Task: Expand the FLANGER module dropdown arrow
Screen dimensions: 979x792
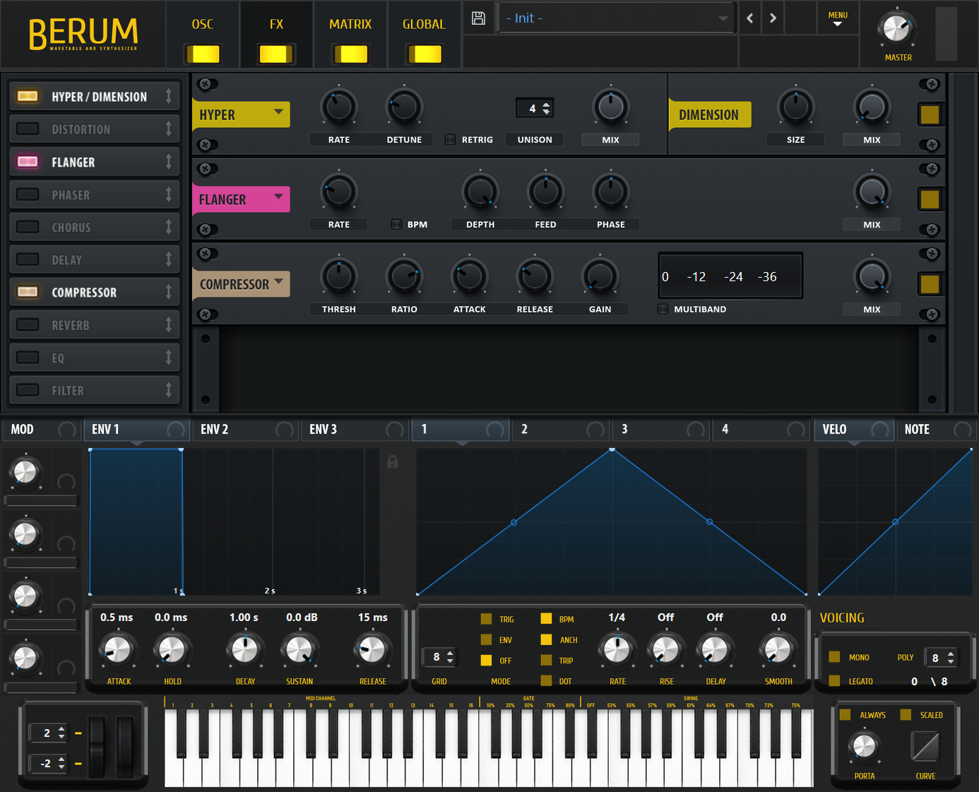Action: tap(278, 196)
